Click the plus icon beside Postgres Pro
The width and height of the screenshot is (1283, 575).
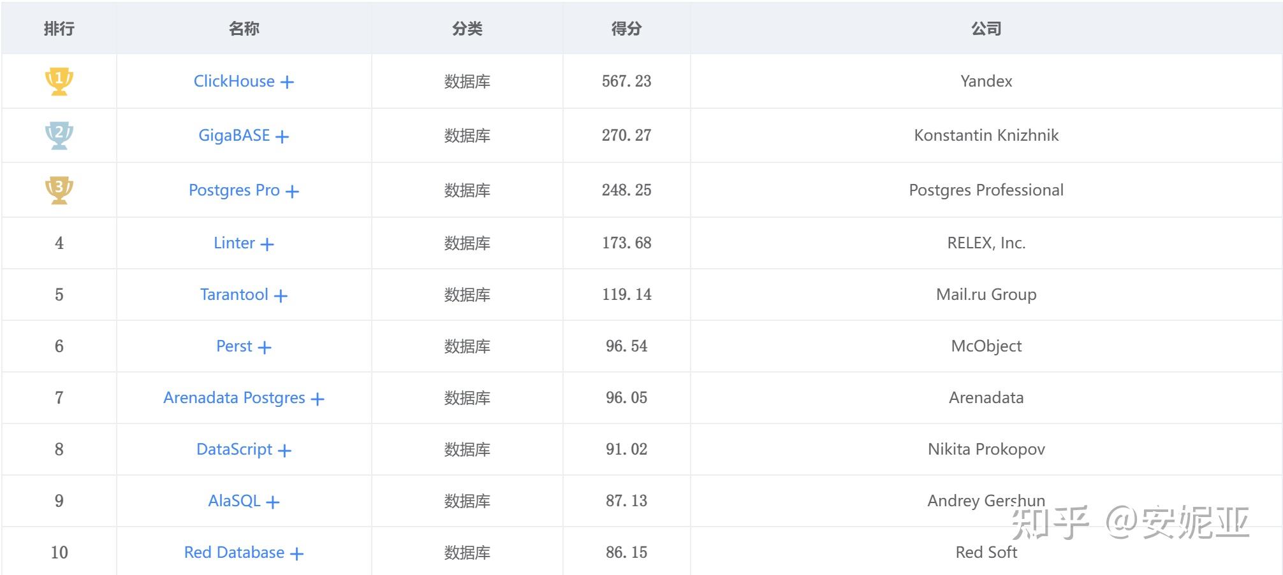[292, 191]
